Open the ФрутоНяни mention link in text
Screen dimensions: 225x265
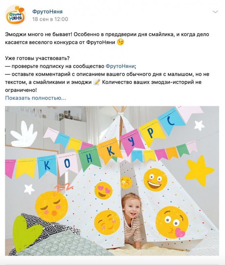(120, 66)
